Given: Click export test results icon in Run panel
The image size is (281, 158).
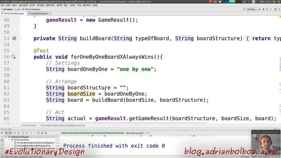Looking at the screenshot, I should click(x=38, y=133).
